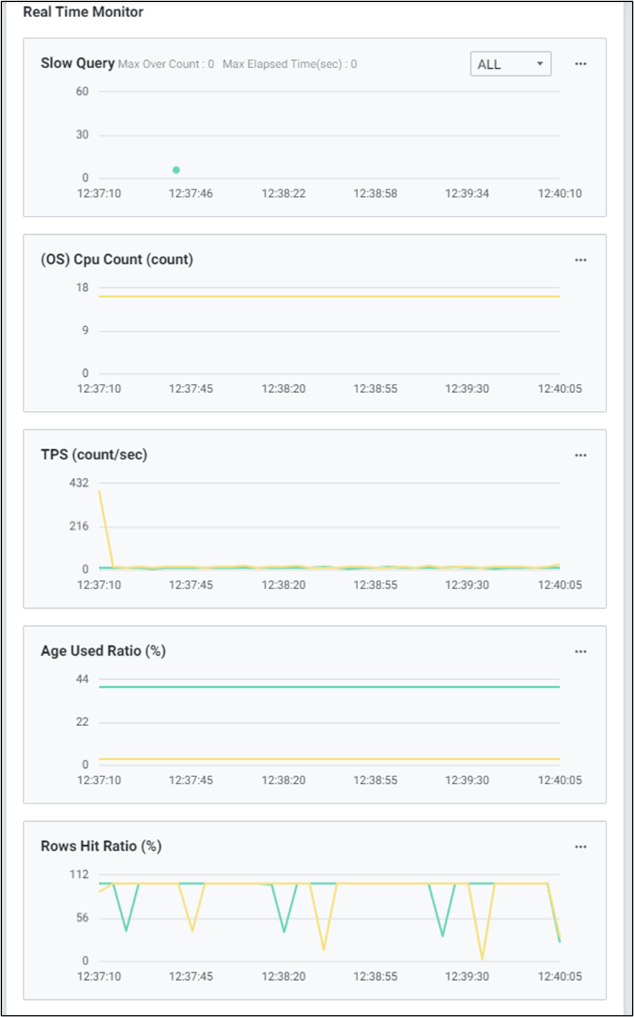Expand the ALL dropdown in Slow Query
634x1017 pixels.
point(510,64)
